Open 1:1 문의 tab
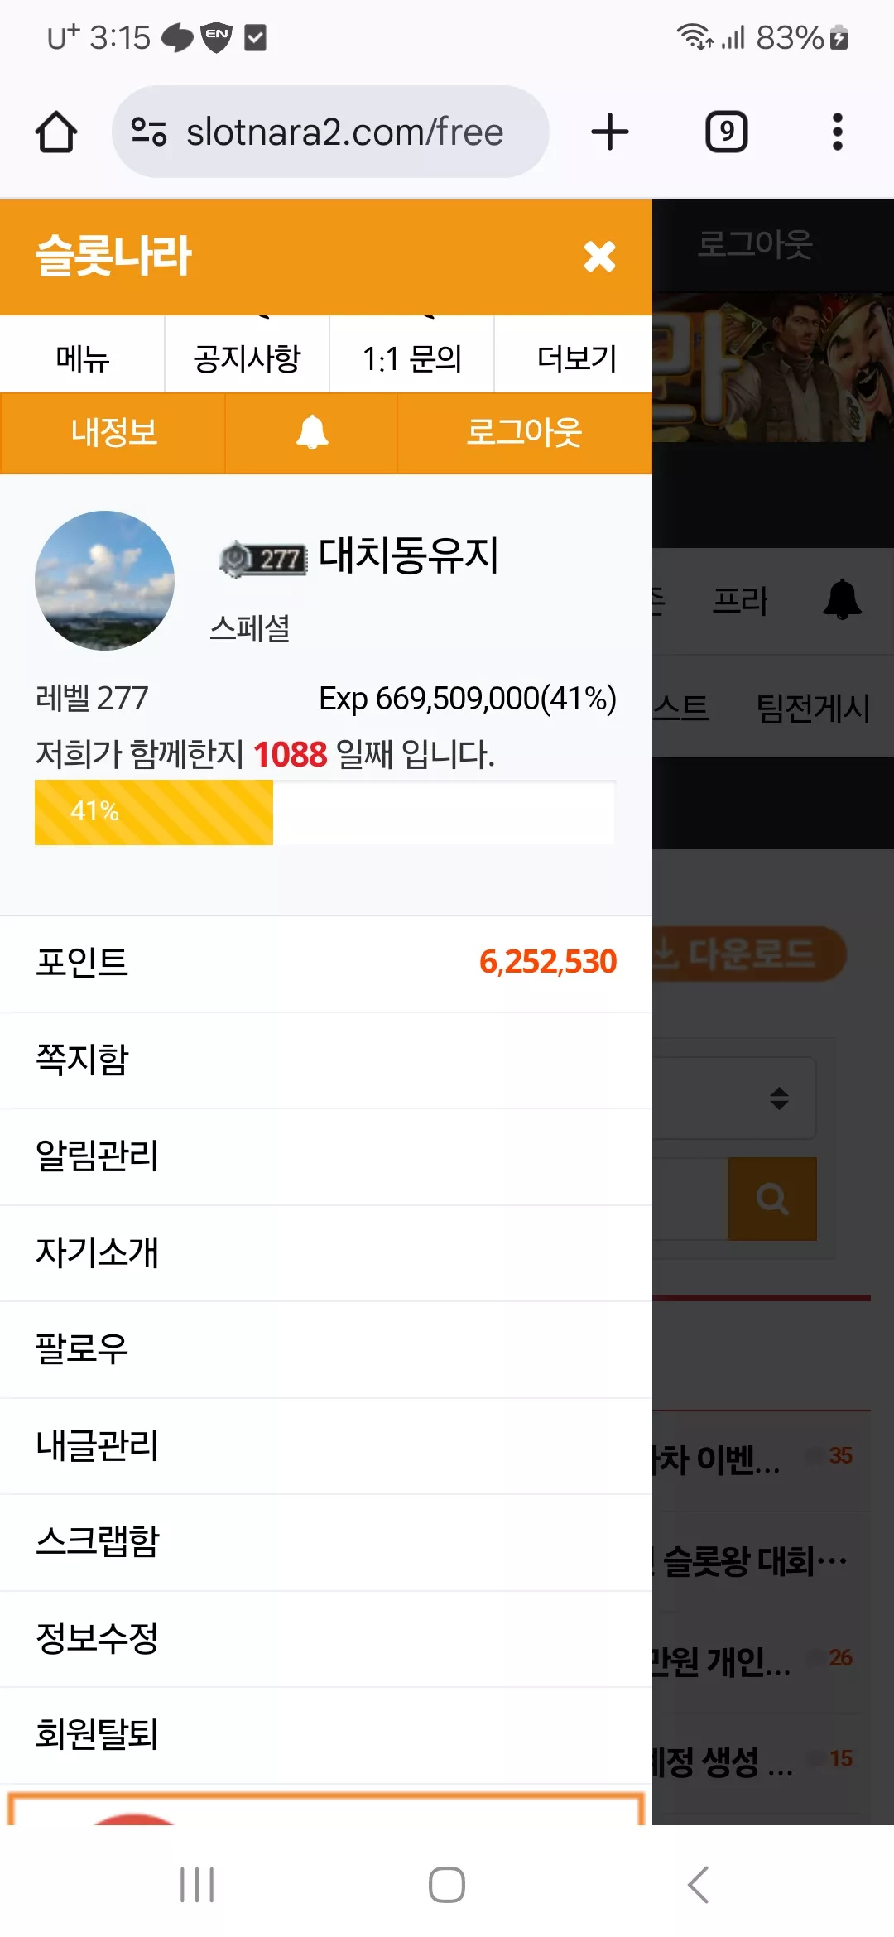The image size is (894, 1937). pyautogui.click(x=411, y=358)
